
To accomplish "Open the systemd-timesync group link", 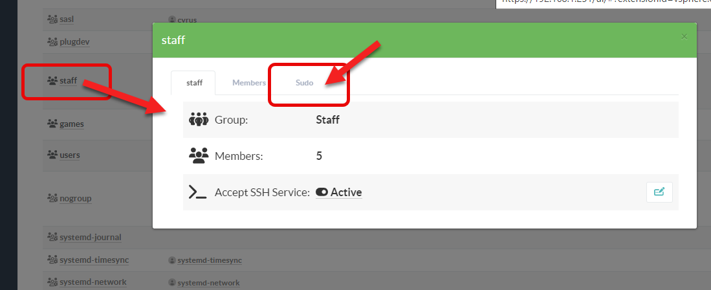I will pyautogui.click(x=94, y=260).
